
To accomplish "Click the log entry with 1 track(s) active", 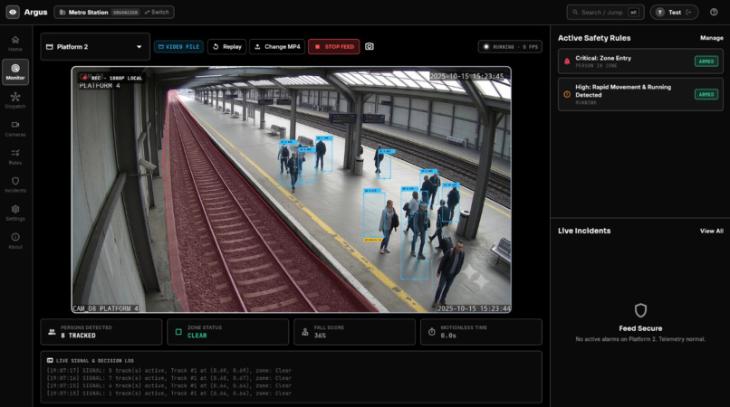I will [169, 393].
